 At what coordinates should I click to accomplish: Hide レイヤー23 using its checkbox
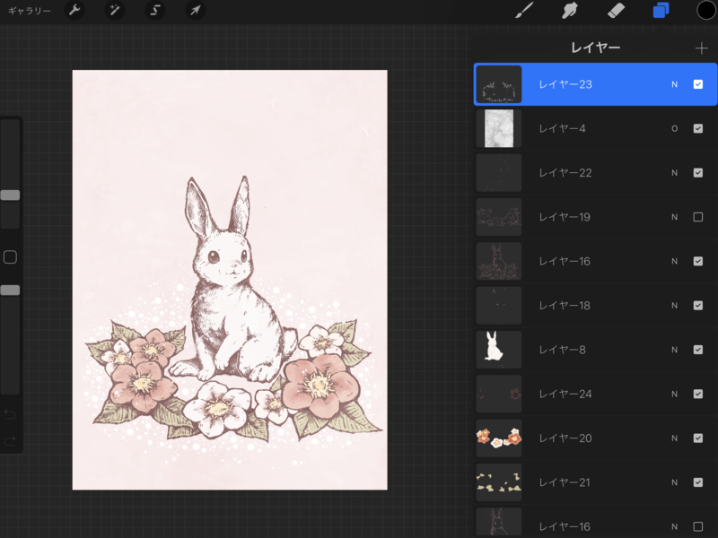pos(698,84)
